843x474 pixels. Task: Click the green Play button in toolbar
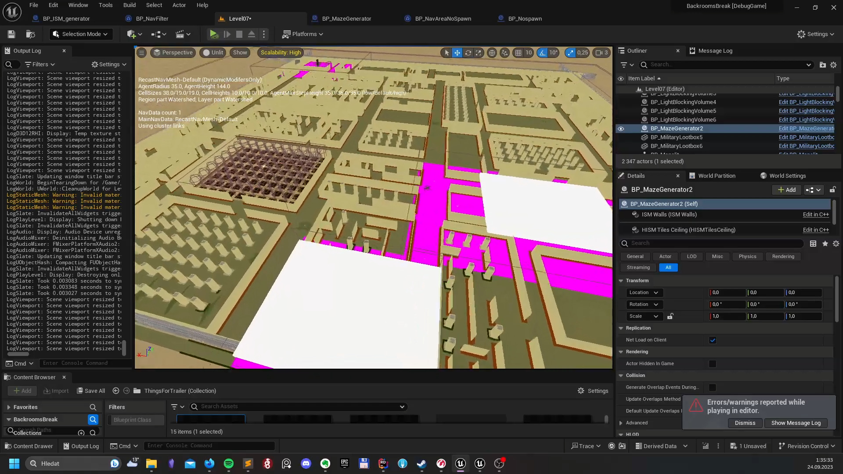pos(213,34)
